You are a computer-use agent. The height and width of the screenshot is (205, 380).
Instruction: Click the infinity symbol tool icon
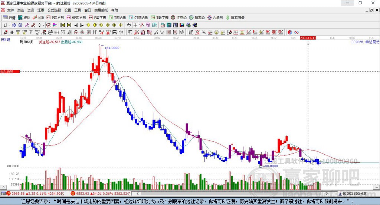[x=297, y=33]
